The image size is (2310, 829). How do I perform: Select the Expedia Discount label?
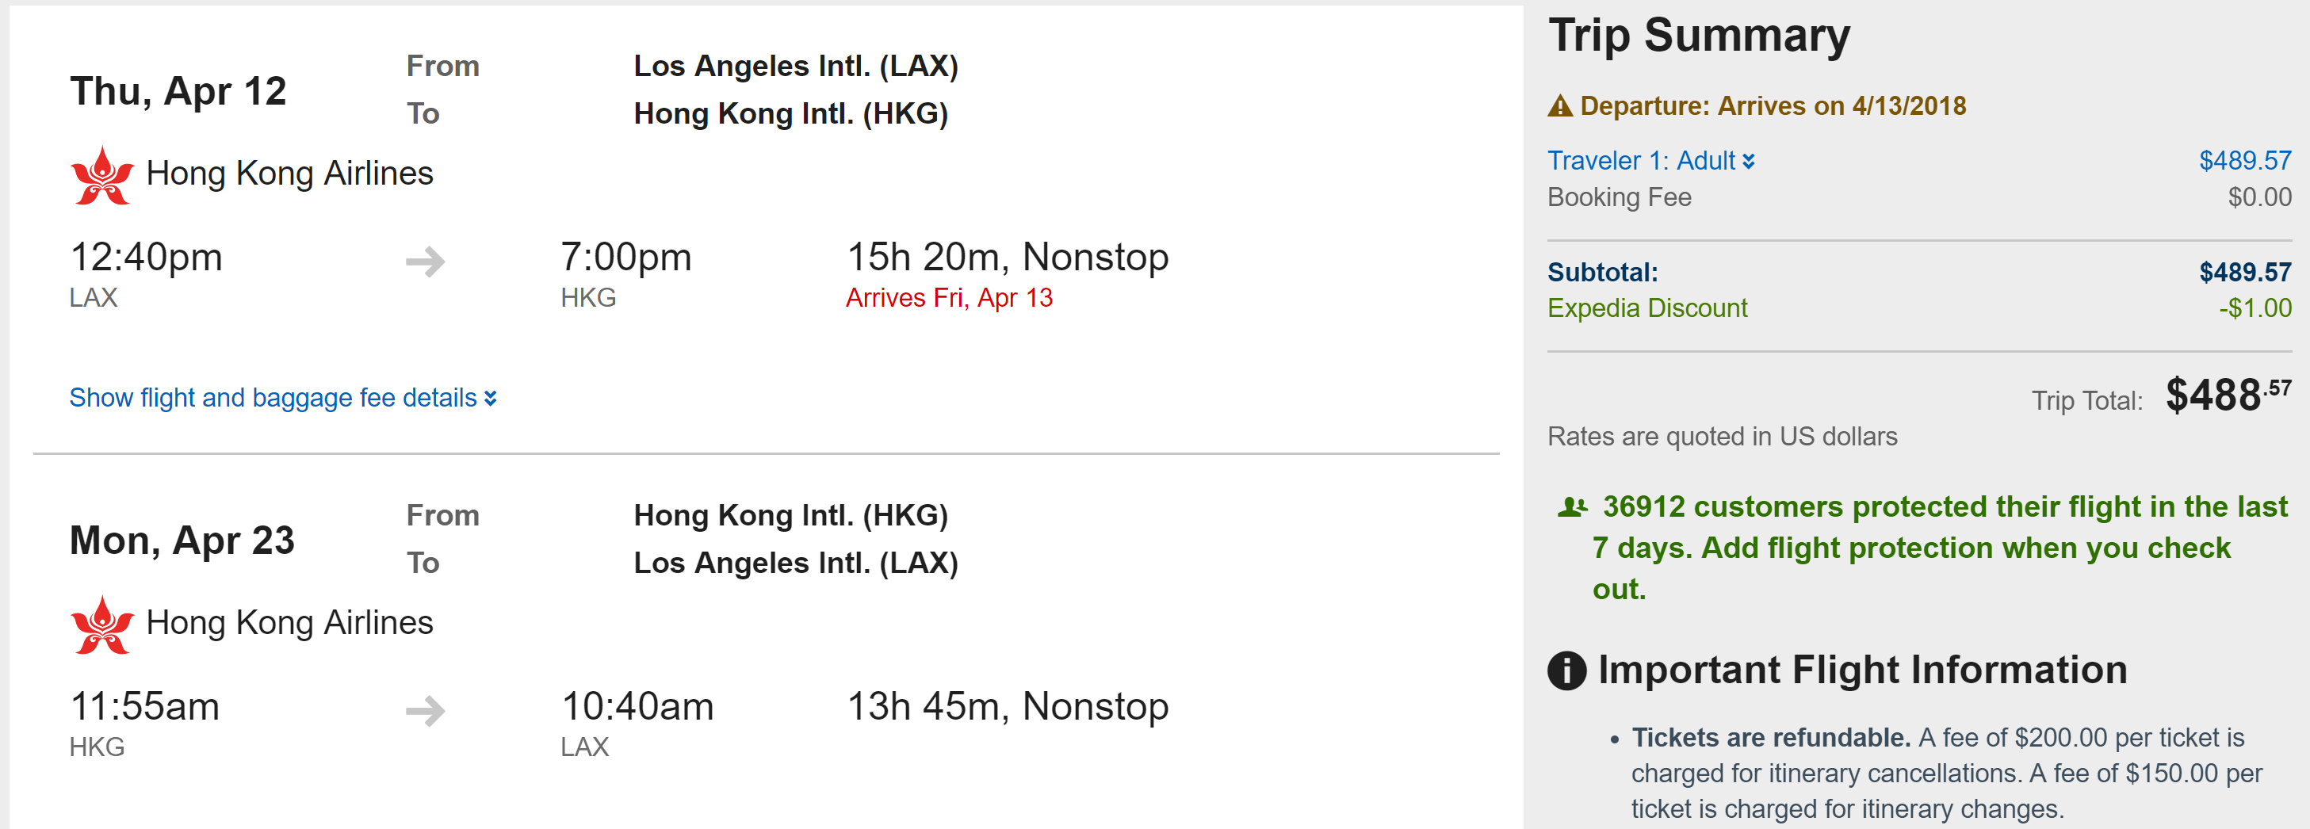1647,308
